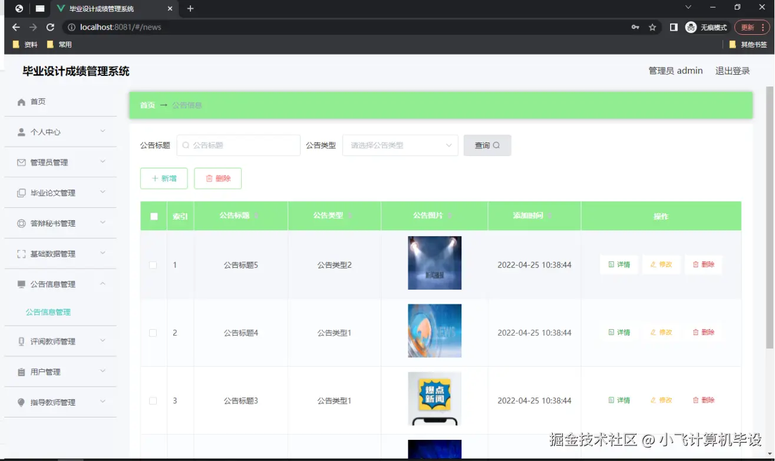The height and width of the screenshot is (461, 775).
Task: Select the 首页 home icon in sidebar
Action: [21, 101]
